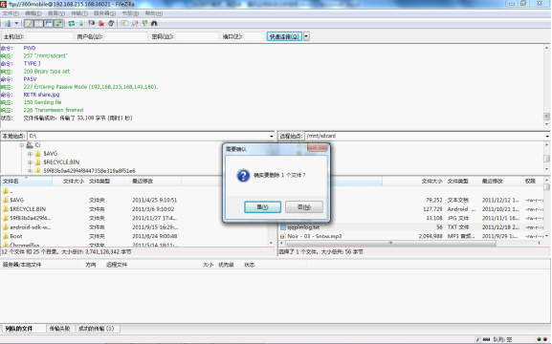Sort local list by 最近修改 column
552x344 pixels.
coord(156,182)
